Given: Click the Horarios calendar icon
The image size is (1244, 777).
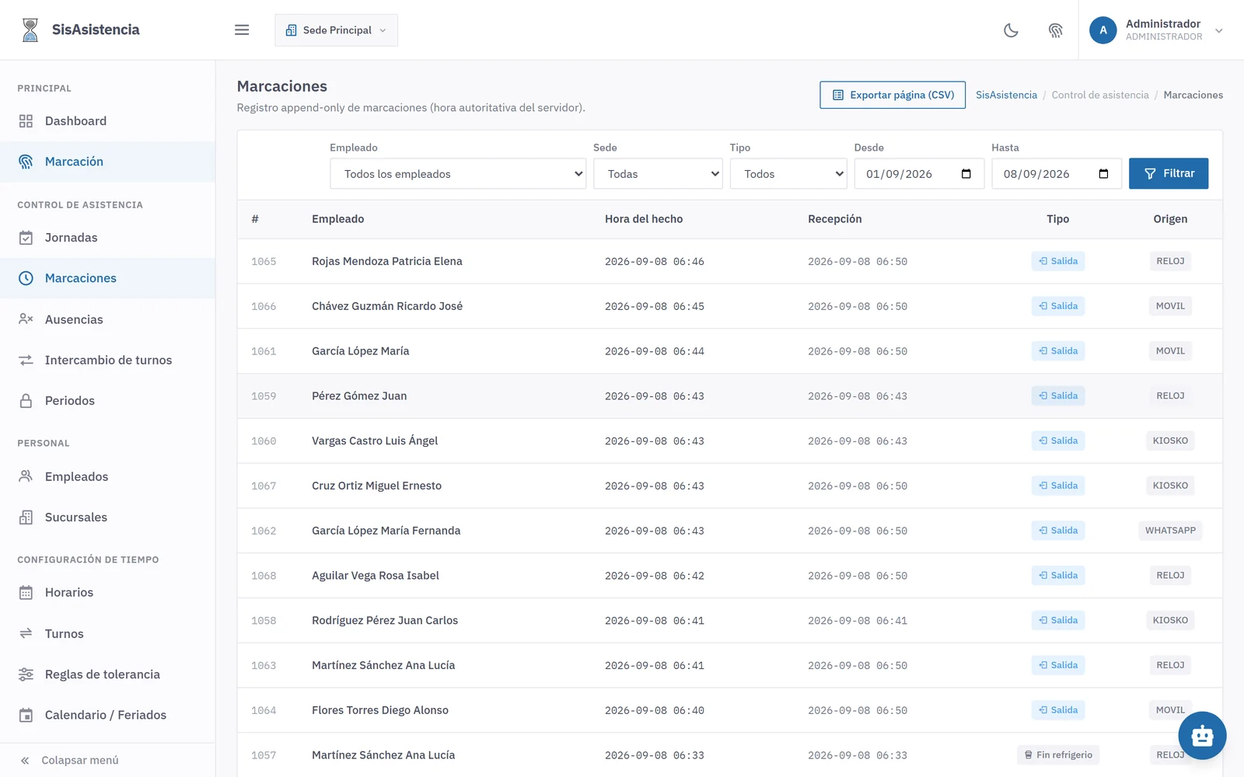Looking at the screenshot, I should pos(26,593).
